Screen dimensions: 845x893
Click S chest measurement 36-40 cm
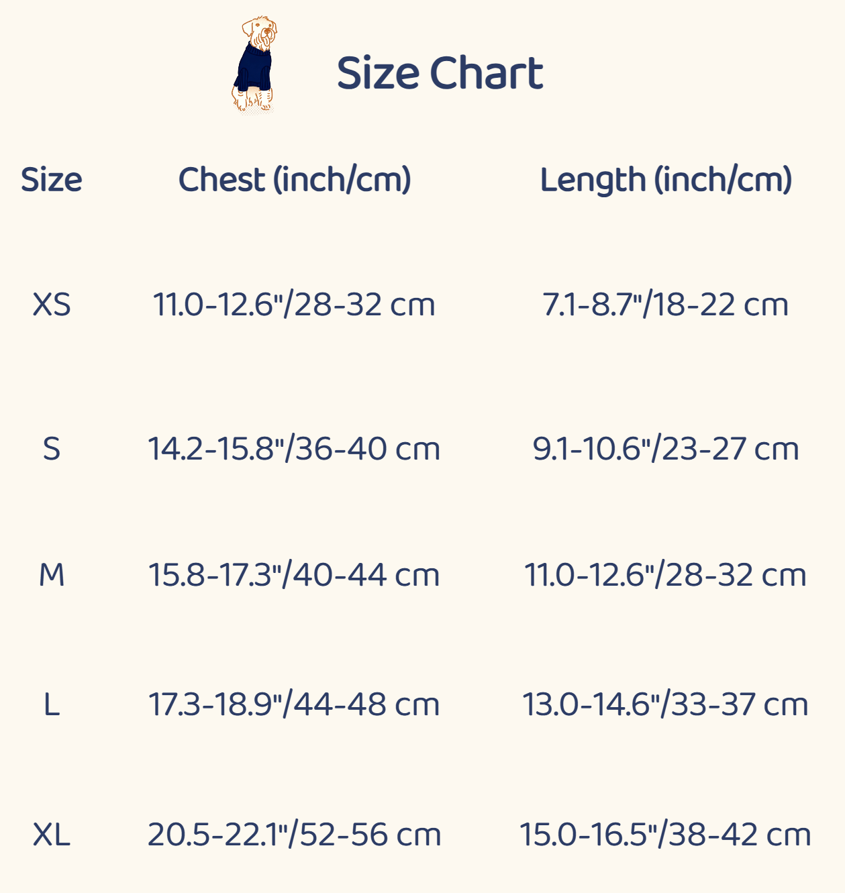(x=295, y=449)
